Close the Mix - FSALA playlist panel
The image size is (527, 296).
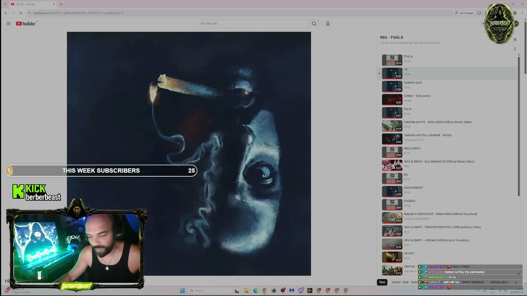(x=515, y=39)
